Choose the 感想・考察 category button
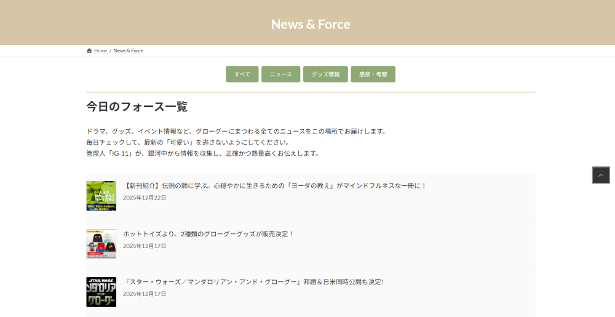615x317 pixels. tap(373, 74)
